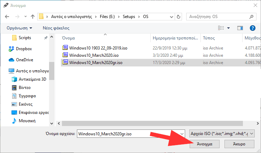Open Βίντεο folder in sidebar

tap(21, 88)
